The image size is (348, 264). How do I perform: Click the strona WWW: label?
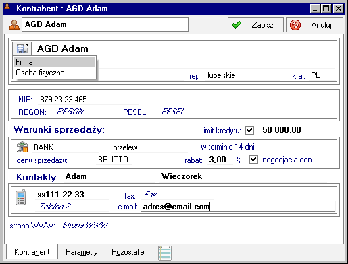coord(32,226)
